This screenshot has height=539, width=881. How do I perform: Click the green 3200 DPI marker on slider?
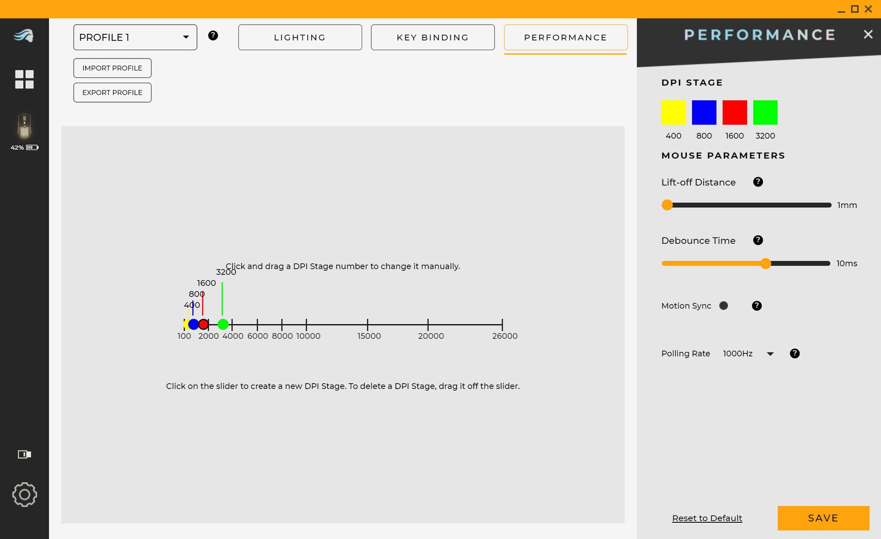(223, 324)
